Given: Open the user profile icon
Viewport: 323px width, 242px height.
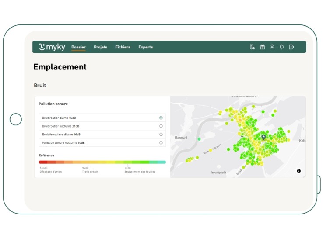Looking at the screenshot, I should pos(272,47).
